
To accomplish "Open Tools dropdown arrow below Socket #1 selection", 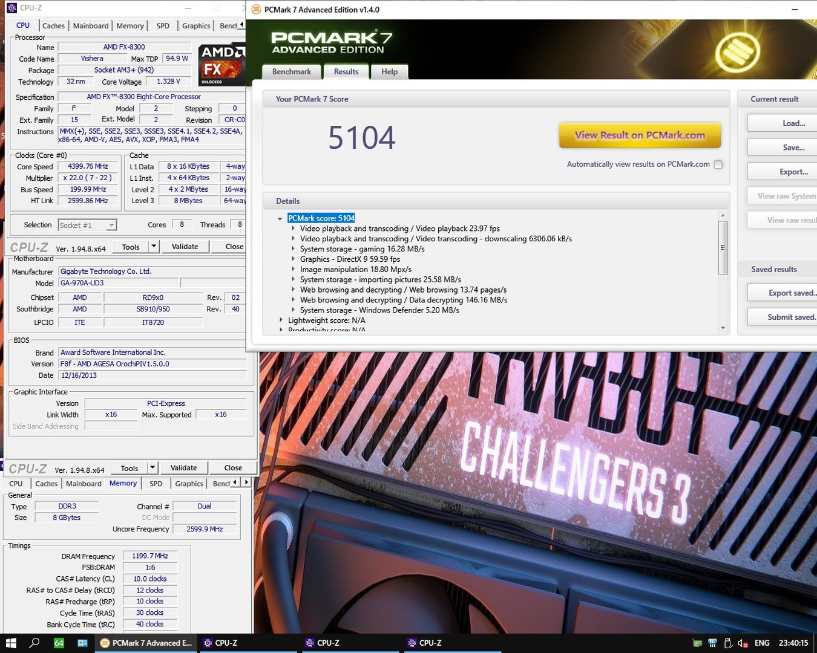I will pos(154,246).
